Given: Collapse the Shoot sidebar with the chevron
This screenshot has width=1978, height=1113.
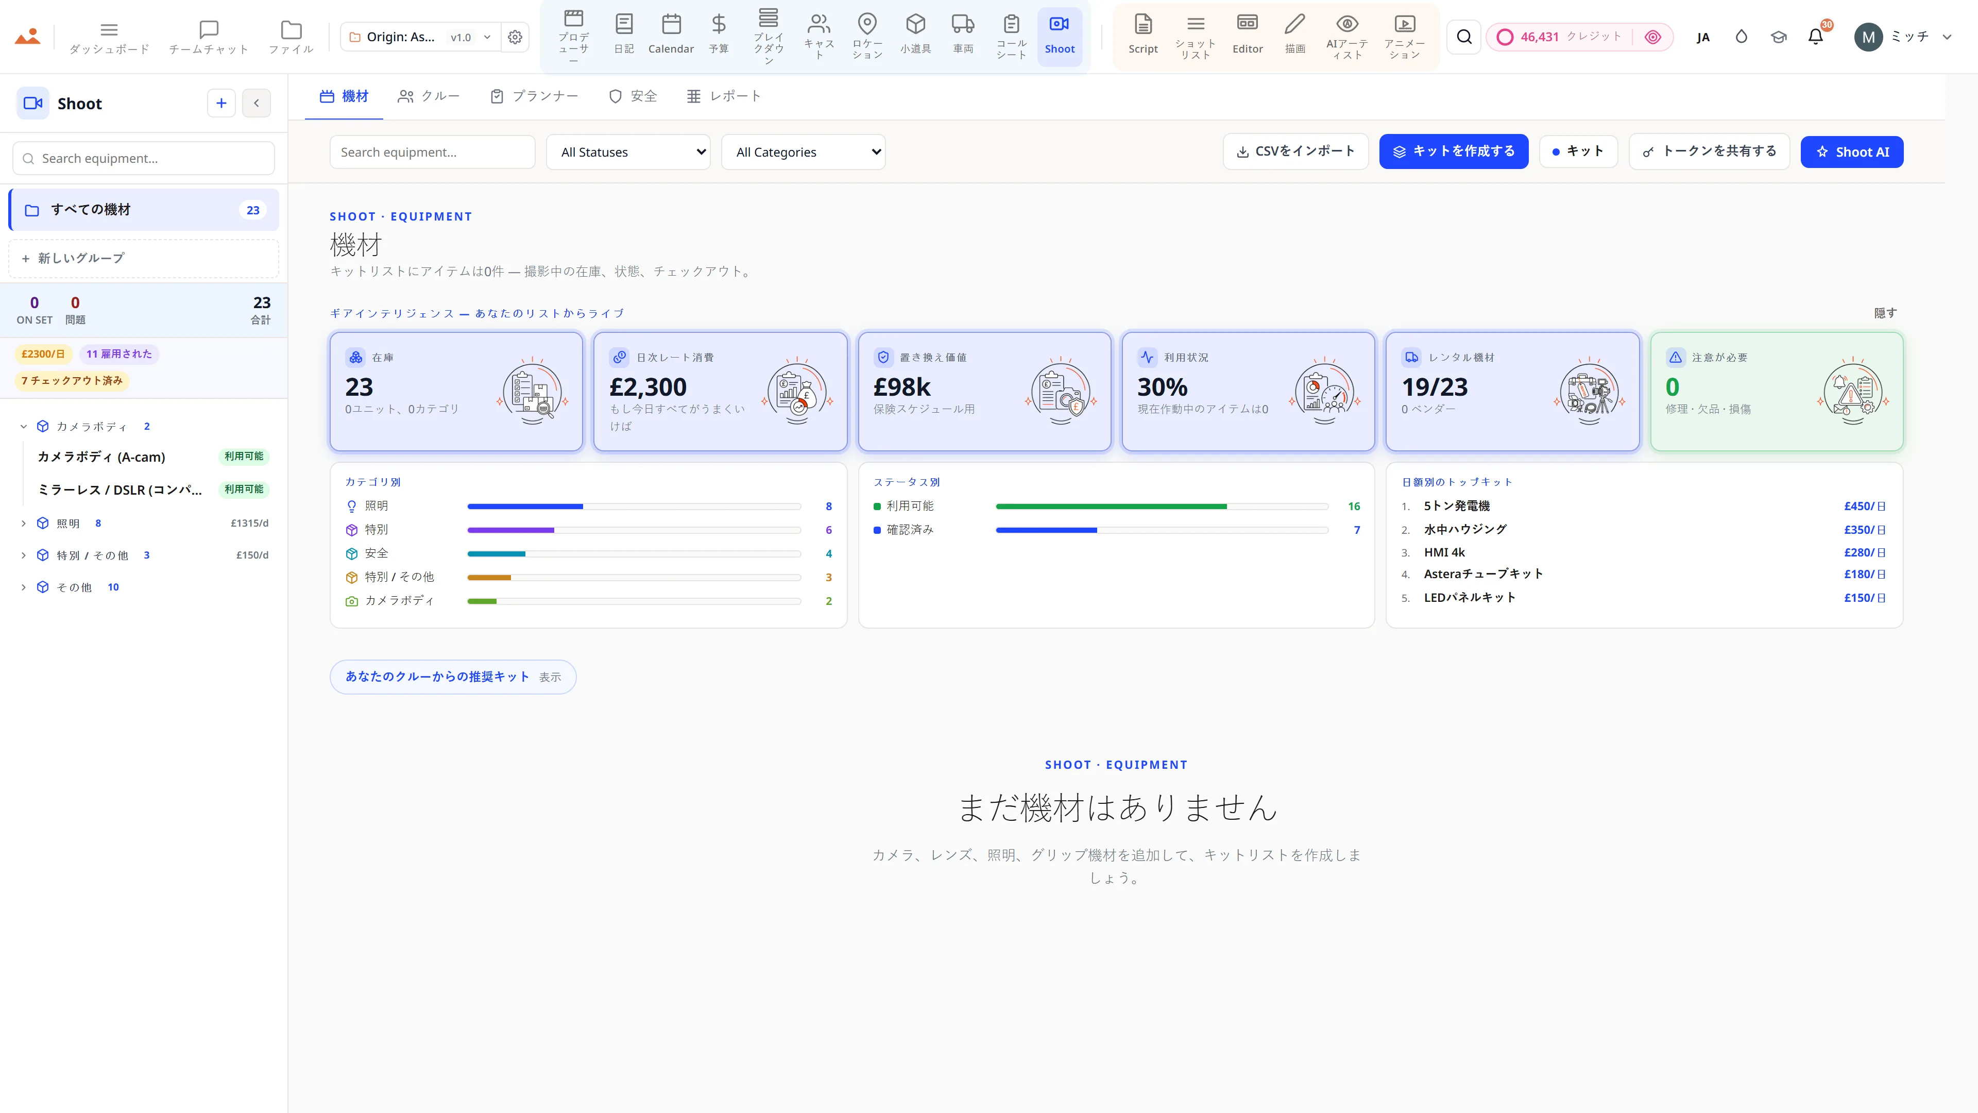Looking at the screenshot, I should pyautogui.click(x=257, y=103).
